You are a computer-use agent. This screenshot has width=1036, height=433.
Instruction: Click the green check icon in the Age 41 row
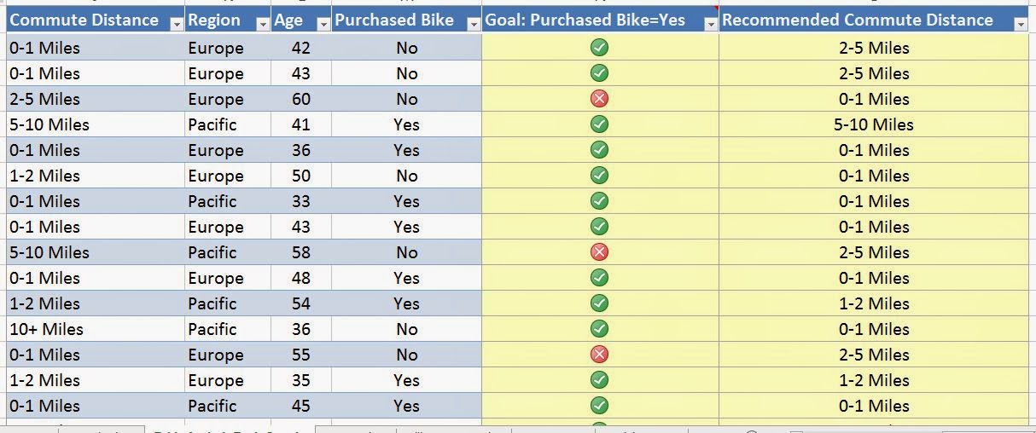pos(600,124)
